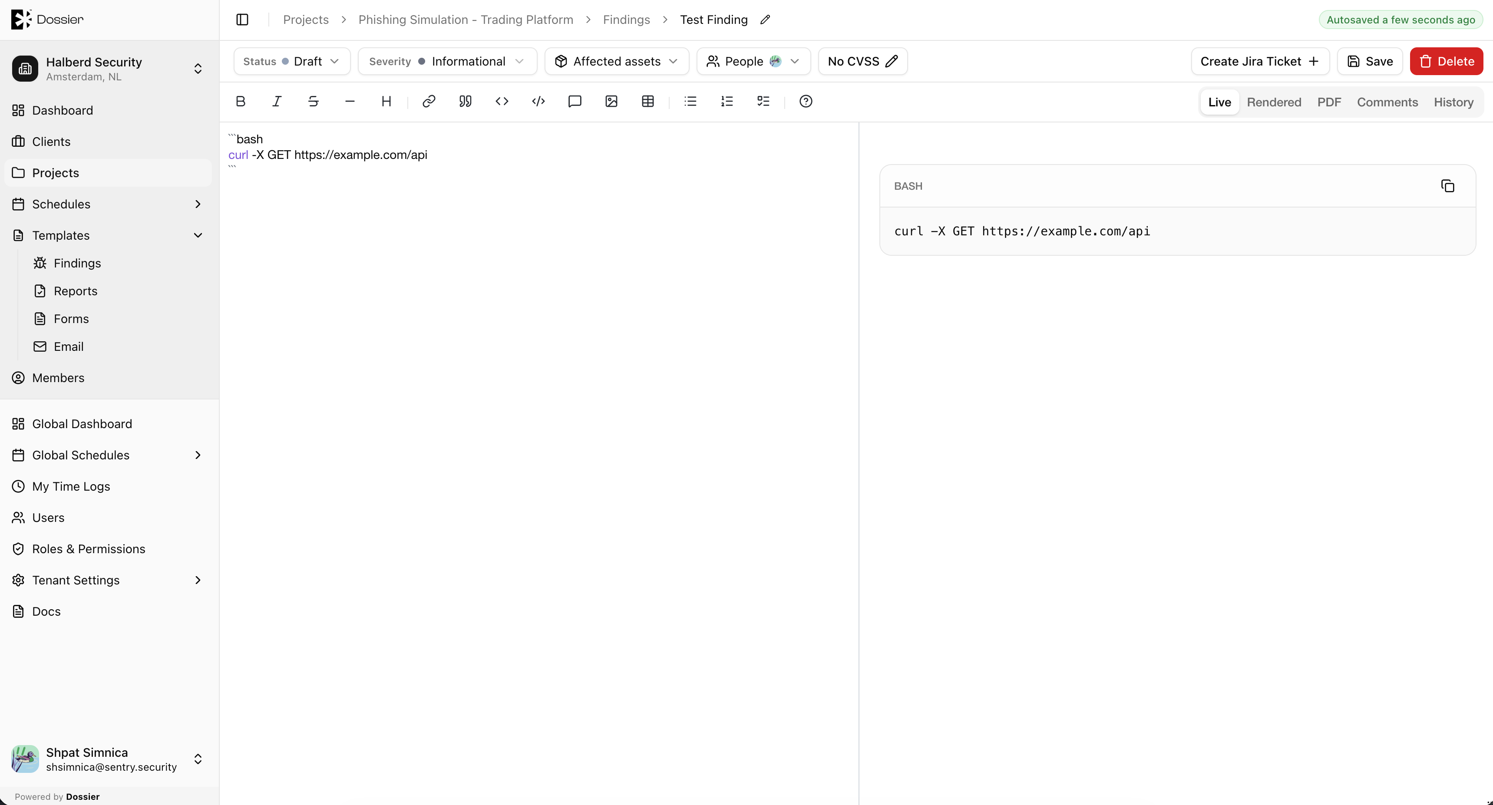Open the Comments tab
The width and height of the screenshot is (1493, 805).
[x=1387, y=102]
